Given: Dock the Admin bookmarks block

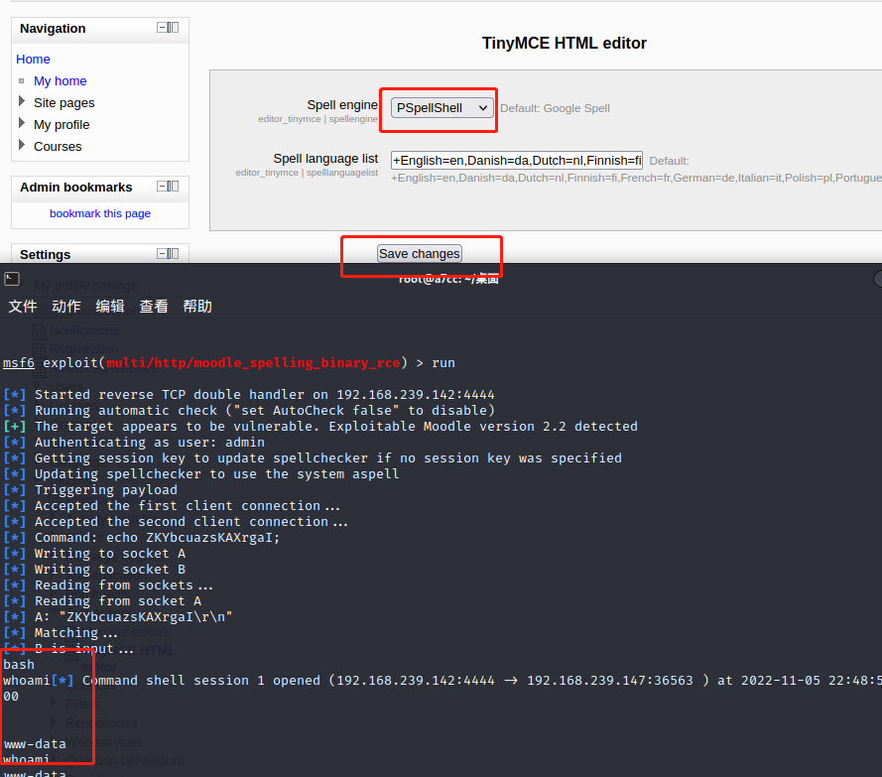Looking at the screenshot, I should pyautogui.click(x=174, y=187).
